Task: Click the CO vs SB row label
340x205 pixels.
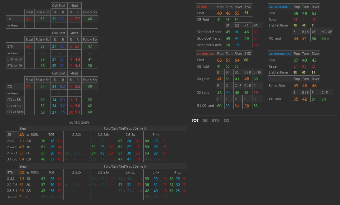Action: coord(13,106)
